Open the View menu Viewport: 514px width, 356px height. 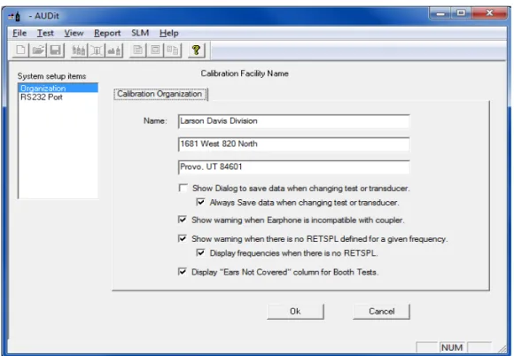[74, 33]
